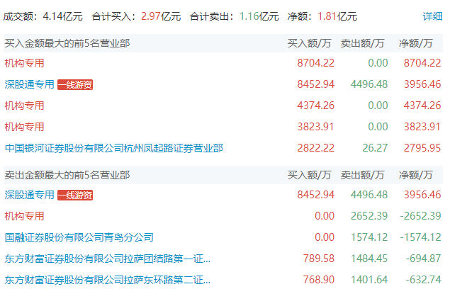Click 净额/万 column header in buy table
The width and height of the screenshot is (450, 289).
coord(415,43)
